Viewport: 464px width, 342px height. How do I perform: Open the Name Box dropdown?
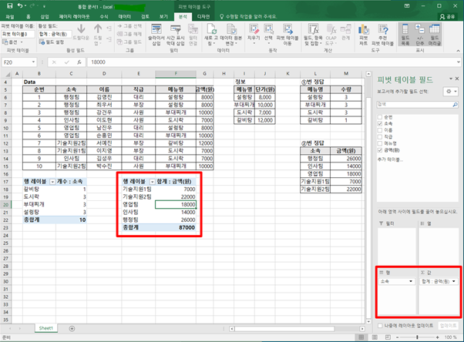click(33, 62)
